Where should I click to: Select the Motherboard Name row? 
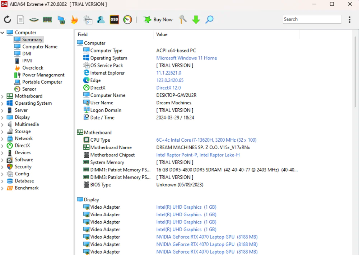(167, 147)
